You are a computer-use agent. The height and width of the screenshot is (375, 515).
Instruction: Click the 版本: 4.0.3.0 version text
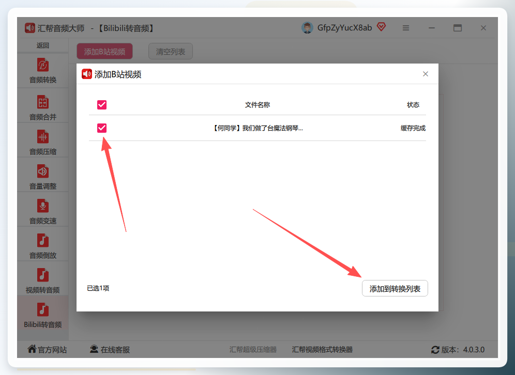[463, 350]
